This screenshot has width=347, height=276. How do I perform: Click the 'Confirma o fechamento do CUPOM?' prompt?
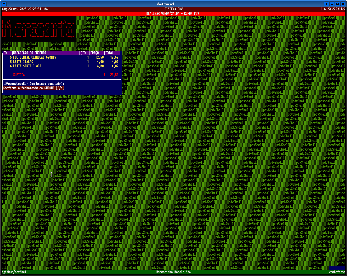tap(29, 88)
